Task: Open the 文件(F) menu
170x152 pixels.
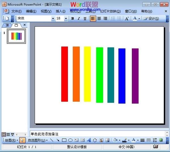Action: tap(16, 11)
